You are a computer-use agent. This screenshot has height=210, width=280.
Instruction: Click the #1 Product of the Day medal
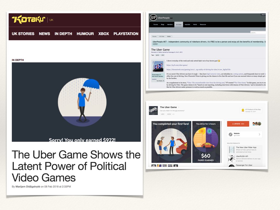[242, 110]
